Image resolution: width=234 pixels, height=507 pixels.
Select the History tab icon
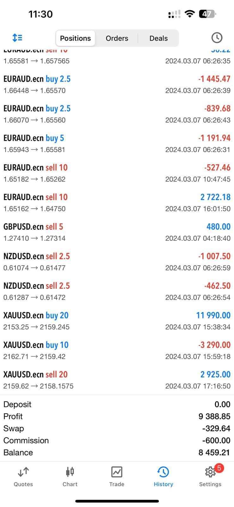[x=163, y=476]
